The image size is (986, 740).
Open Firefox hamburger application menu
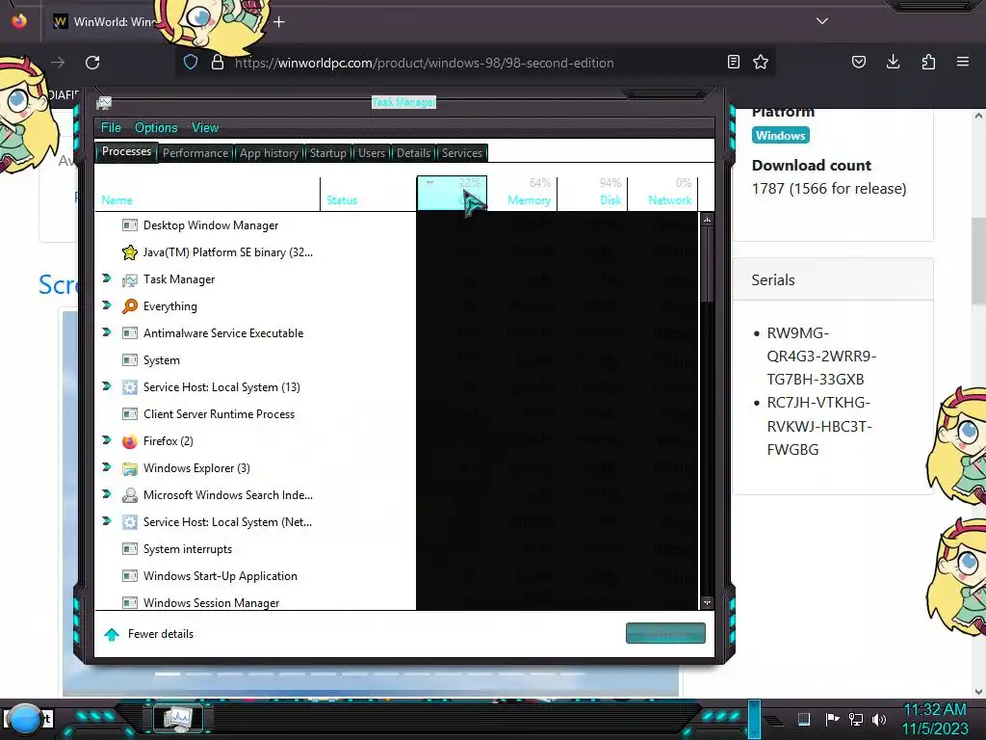(963, 63)
